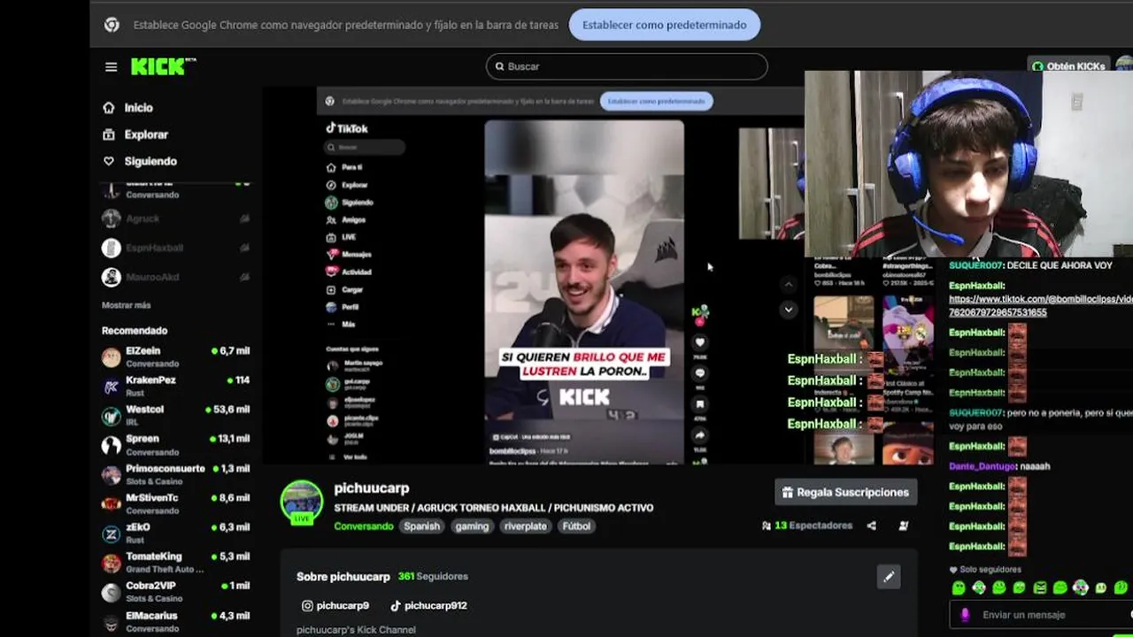
Task: Click the TikTok search box
Action: tap(365, 147)
